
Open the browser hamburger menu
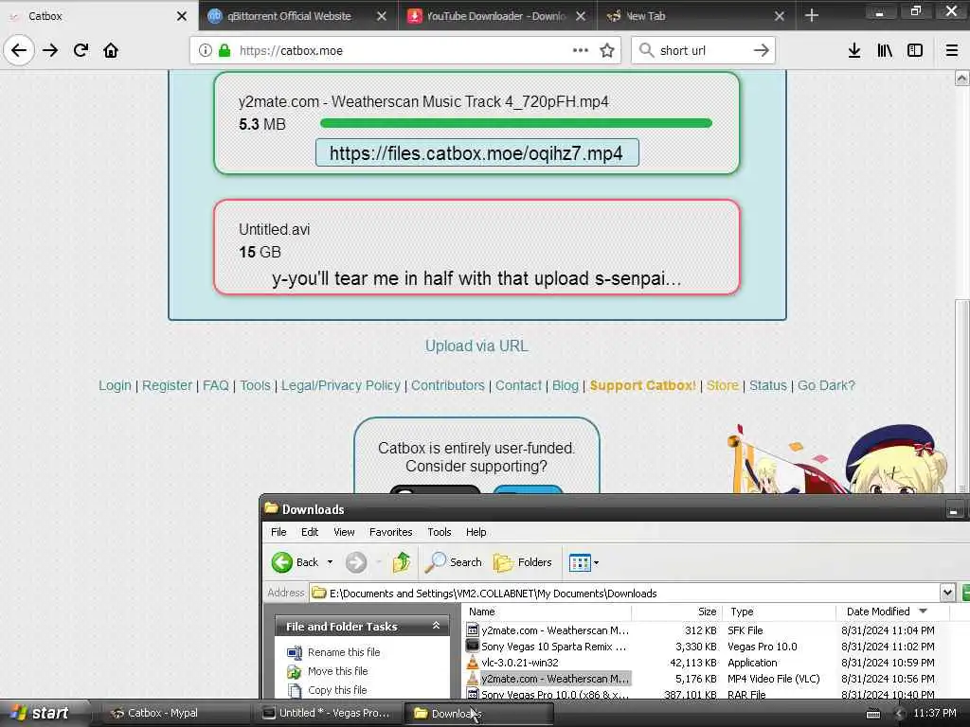952,50
